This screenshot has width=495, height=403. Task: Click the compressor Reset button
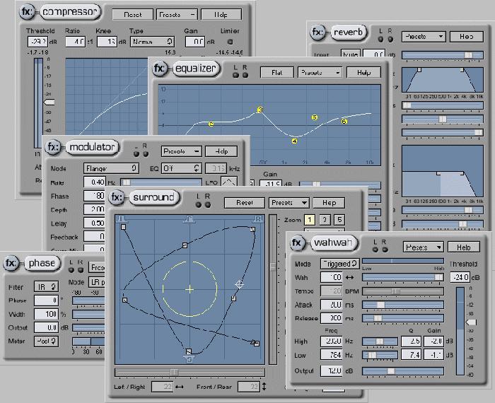133,15
